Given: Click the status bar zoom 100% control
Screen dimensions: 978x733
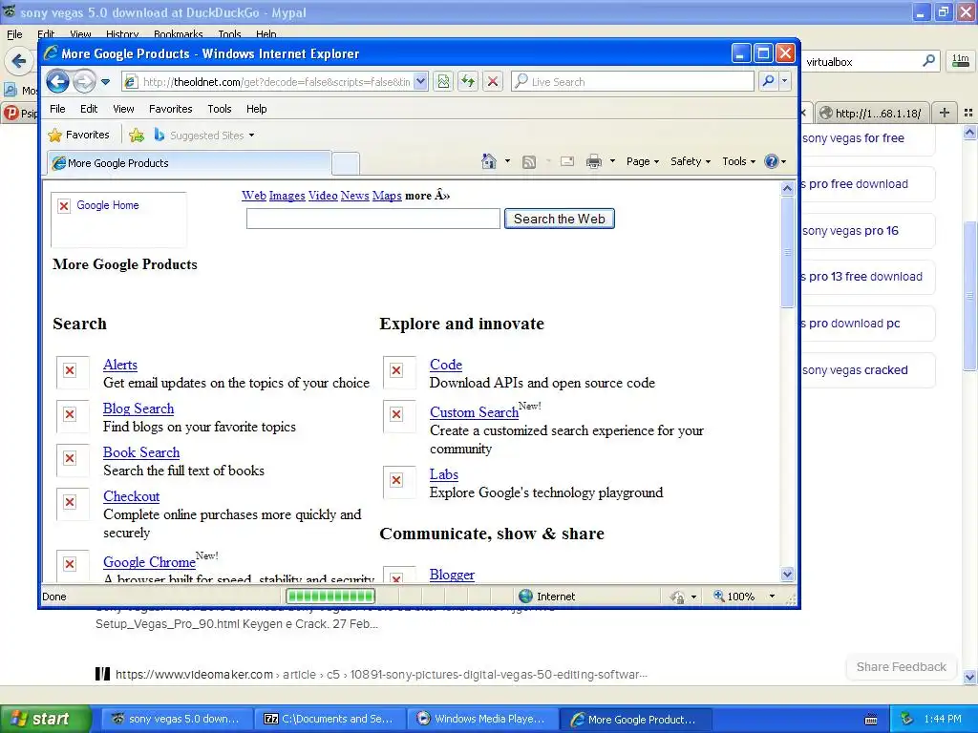Looking at the screenshot, I should point(734,597).
